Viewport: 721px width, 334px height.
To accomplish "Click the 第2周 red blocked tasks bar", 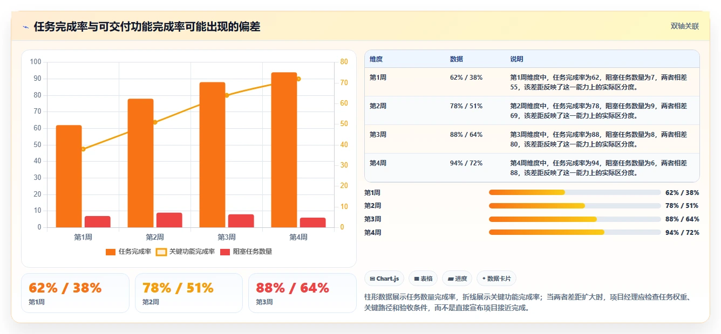I will point(169,220).
